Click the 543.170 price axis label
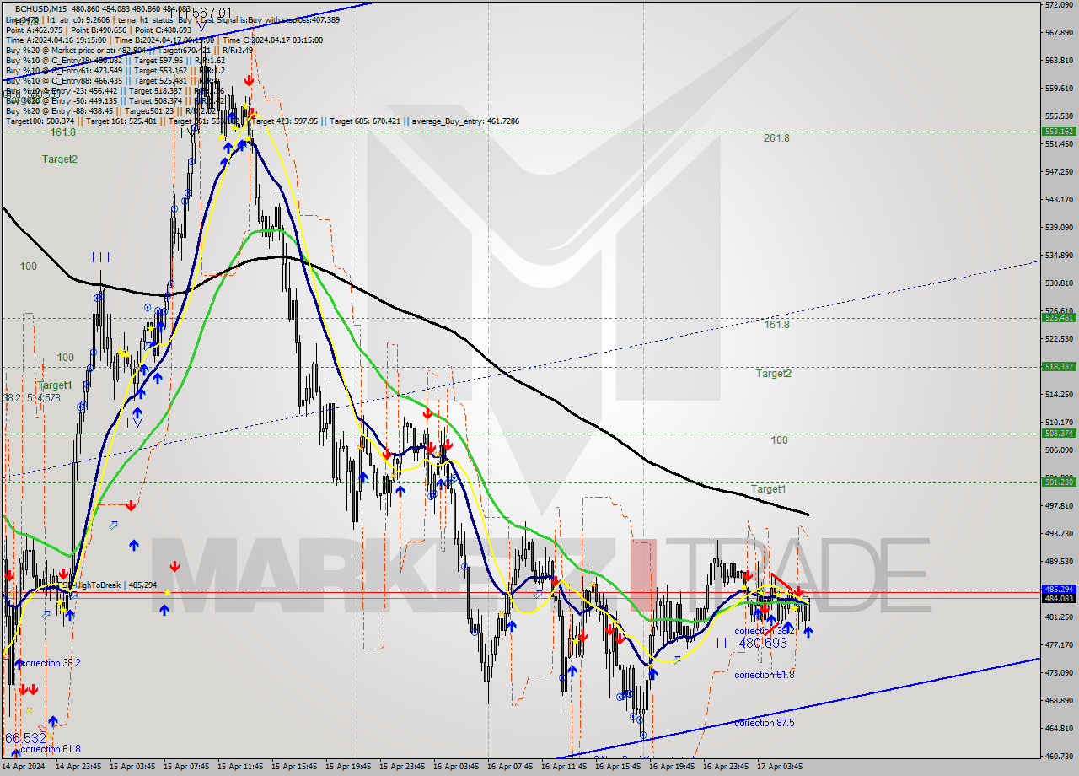The image size is (1079, 776). coord(1059,199)
